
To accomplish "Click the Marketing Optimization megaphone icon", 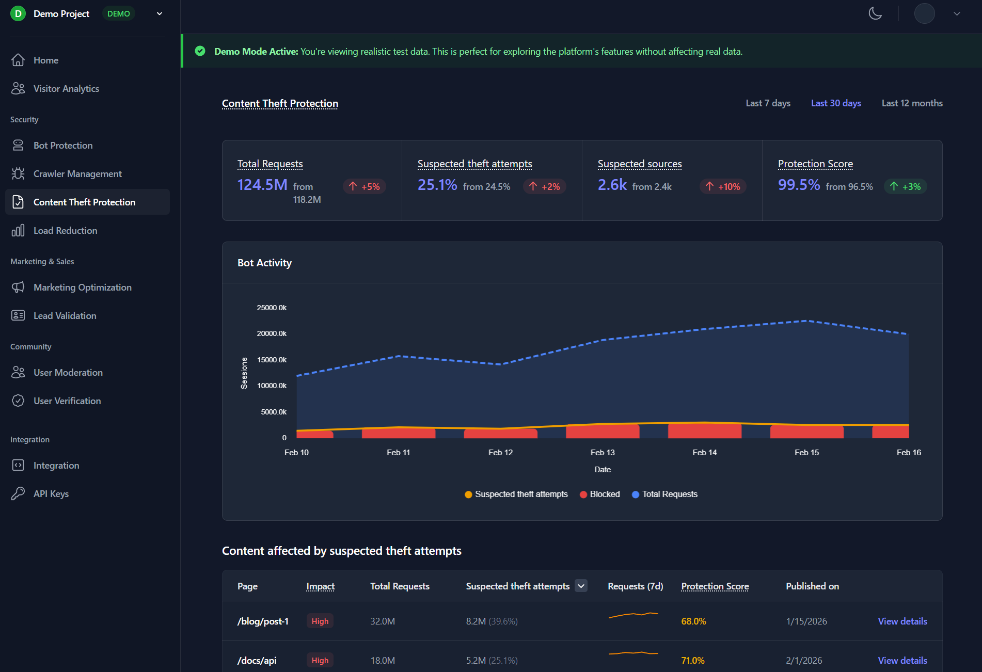I will tap(18, 287).
